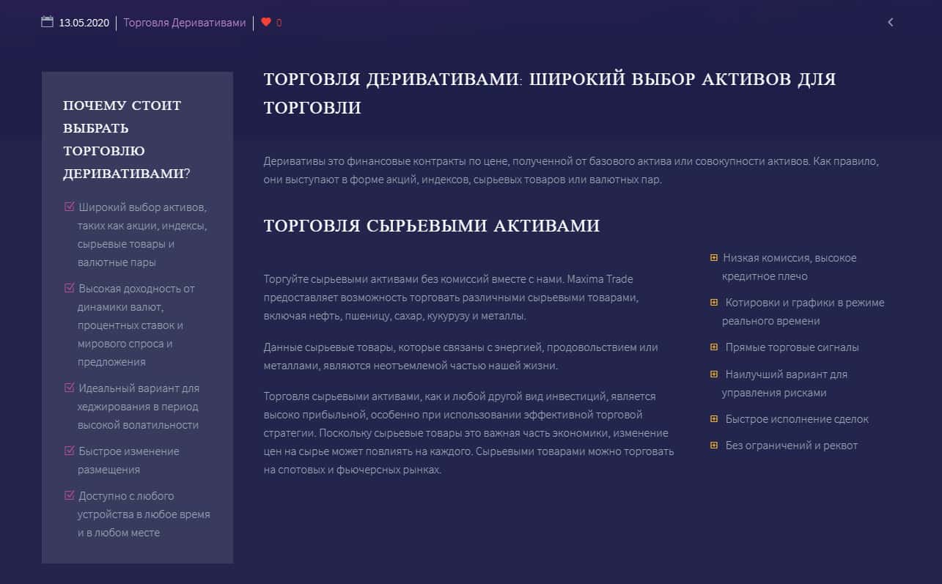The image size is (942, 584).
Task: Click the calendar icon beside 13.05.2020
Action: click(x=48, y=22)
